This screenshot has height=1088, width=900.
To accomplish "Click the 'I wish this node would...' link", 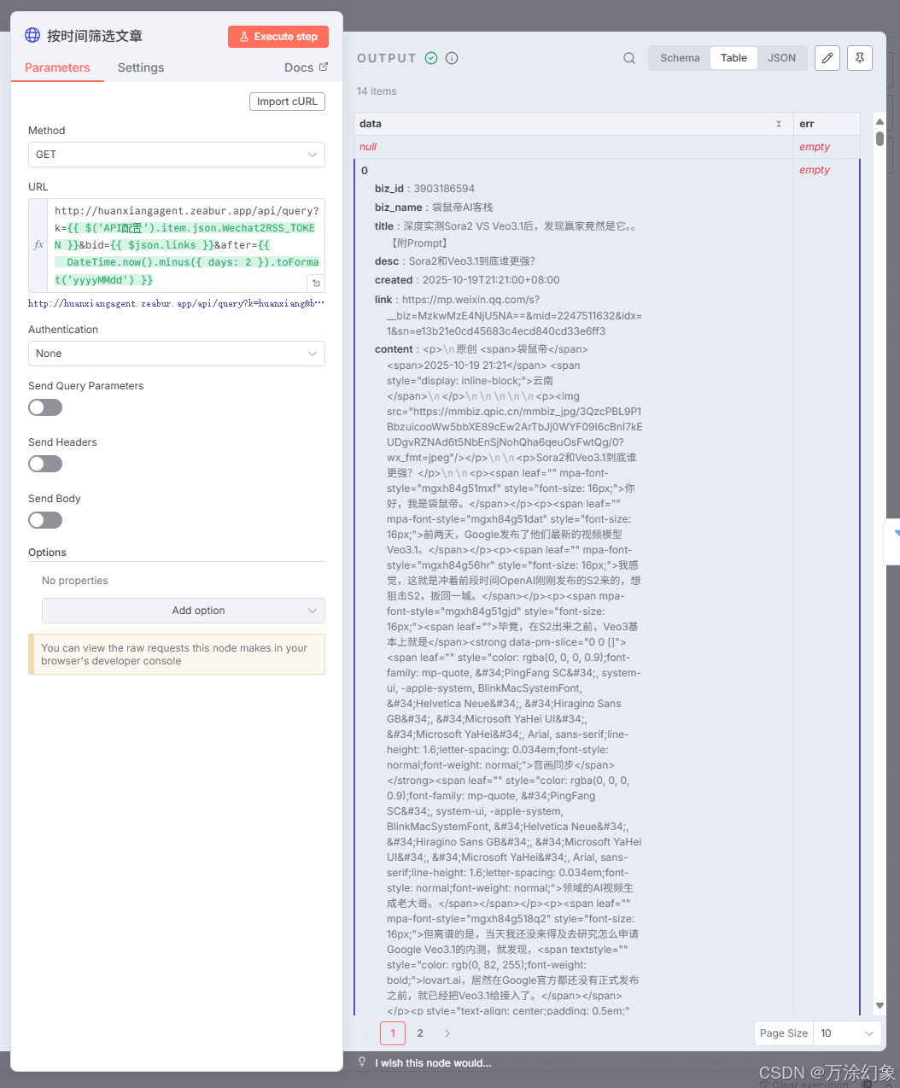I will point(433,1063).
